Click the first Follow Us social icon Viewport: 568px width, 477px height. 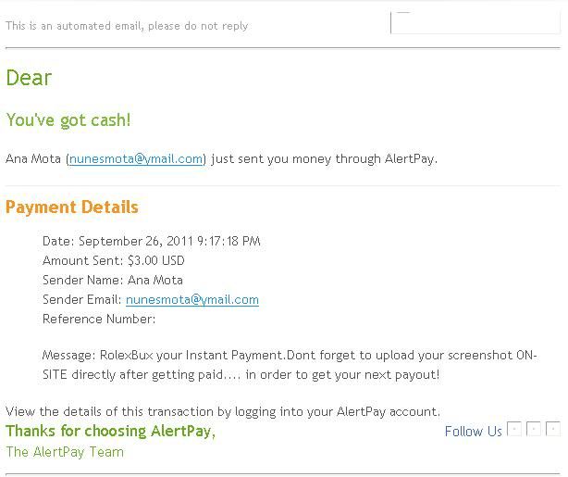pos(514,429)
